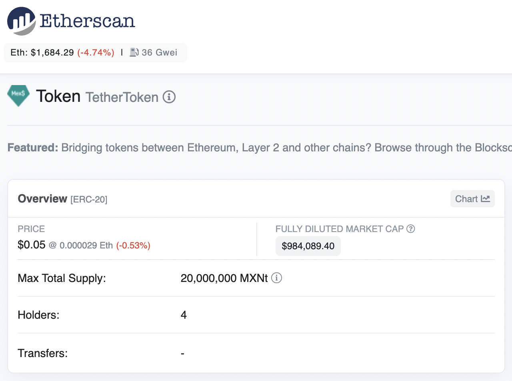Image resolution: width=512 pixels, height=381 pixels.
Task: Click the Etherscan logo icon
Action: [x=21, y=21]
